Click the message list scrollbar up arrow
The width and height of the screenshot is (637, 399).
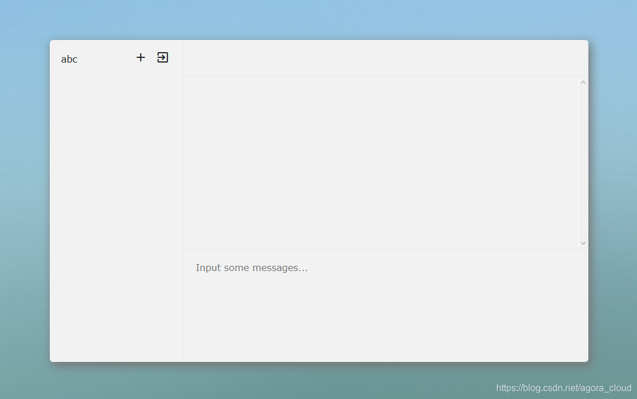click(x=583, y=82)
